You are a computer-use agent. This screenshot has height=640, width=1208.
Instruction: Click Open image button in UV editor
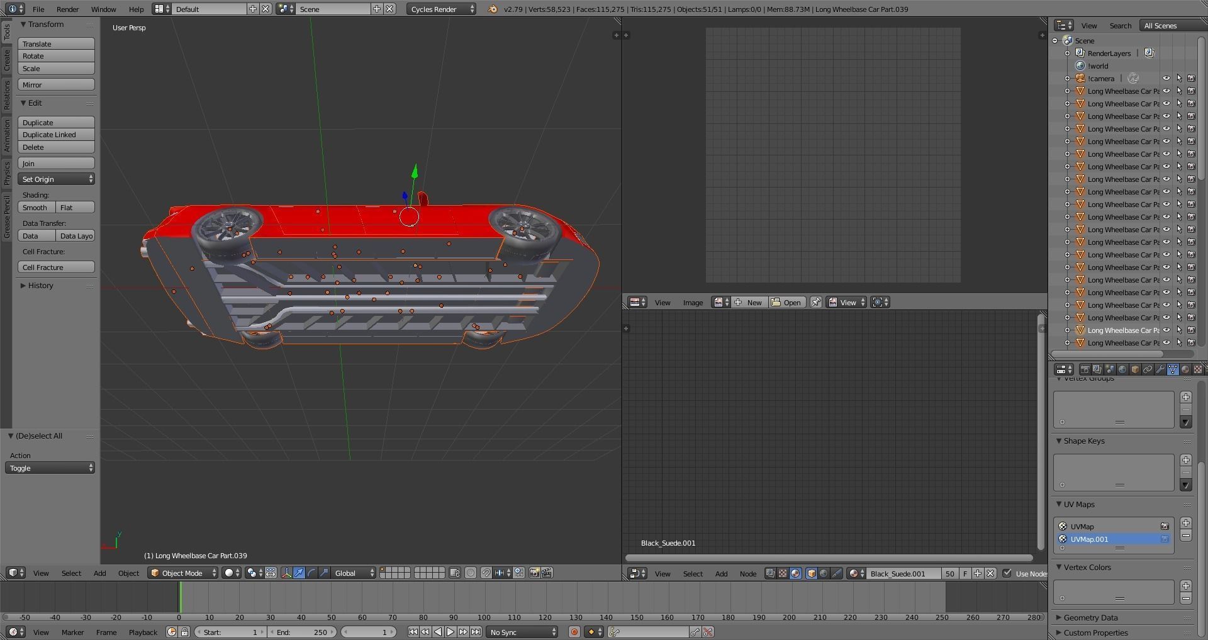786,302
